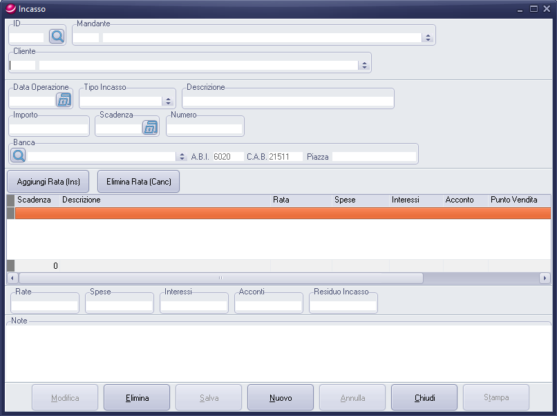Screen dimensions: 557x416
Task: Click the Chiudi button
Action: pos(424,398)
